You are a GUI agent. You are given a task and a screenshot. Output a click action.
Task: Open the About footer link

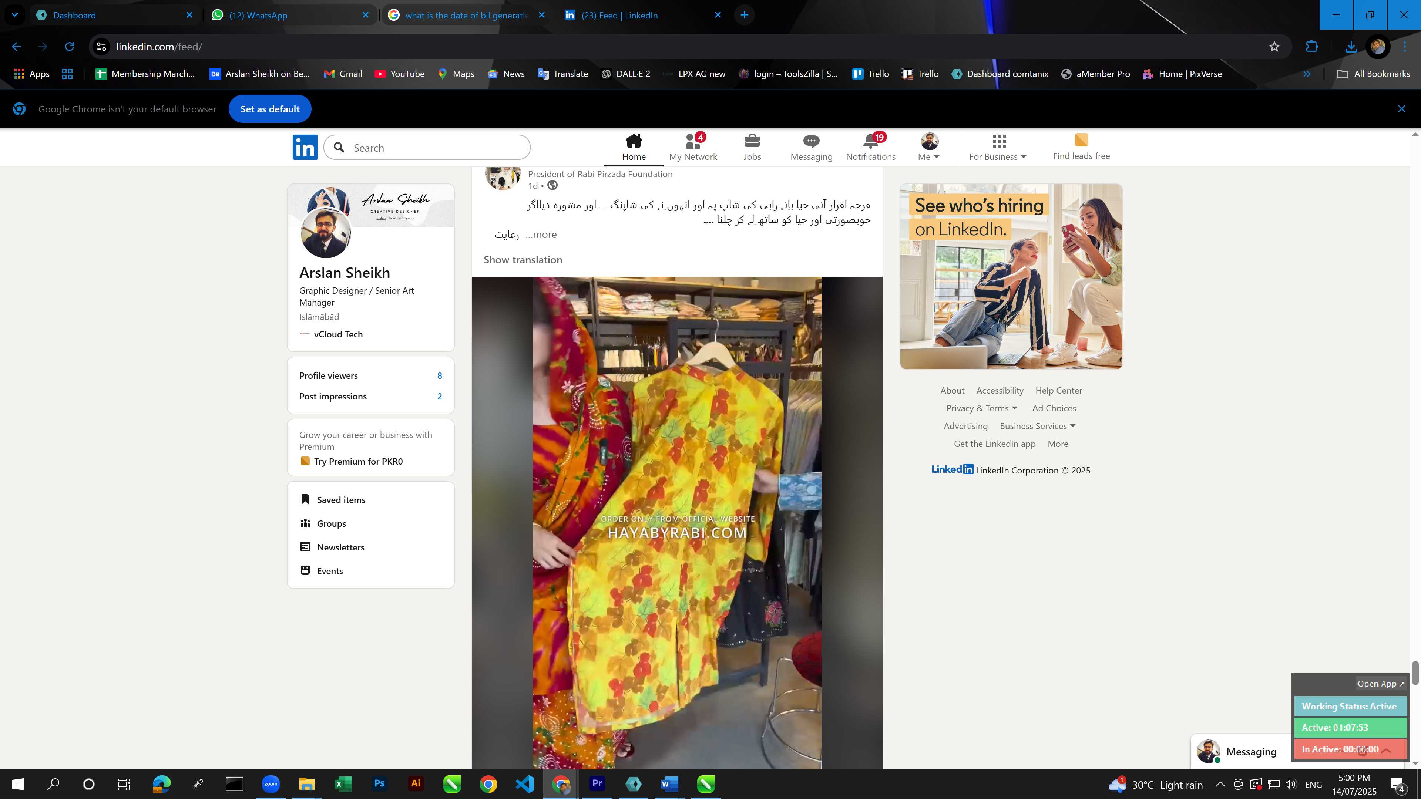(952, 390)
